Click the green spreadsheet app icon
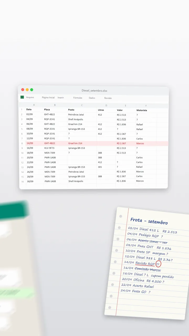 [22, 97]
